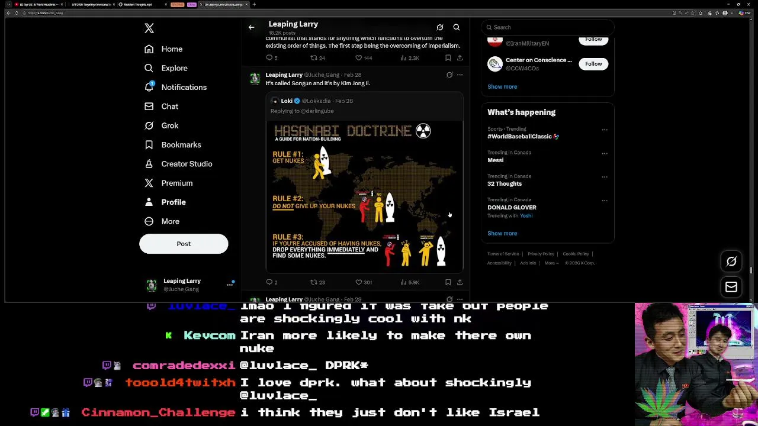
Task: Open Home from the sidebar
Action: coord(164,49)
